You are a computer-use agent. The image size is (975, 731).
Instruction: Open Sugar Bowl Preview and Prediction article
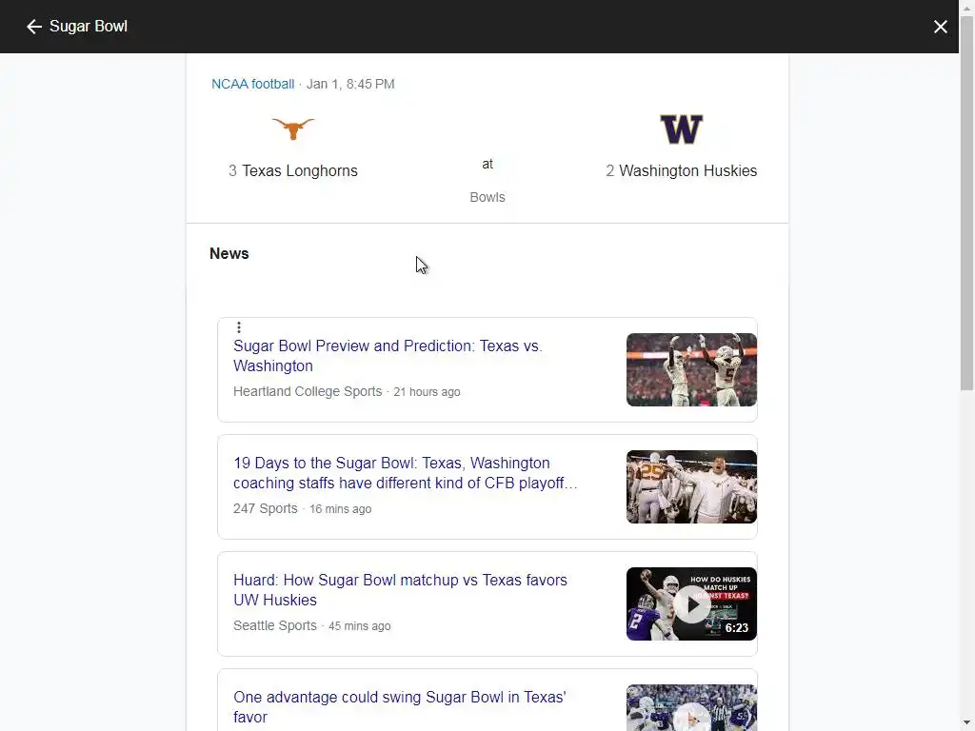tap(388, 356)
